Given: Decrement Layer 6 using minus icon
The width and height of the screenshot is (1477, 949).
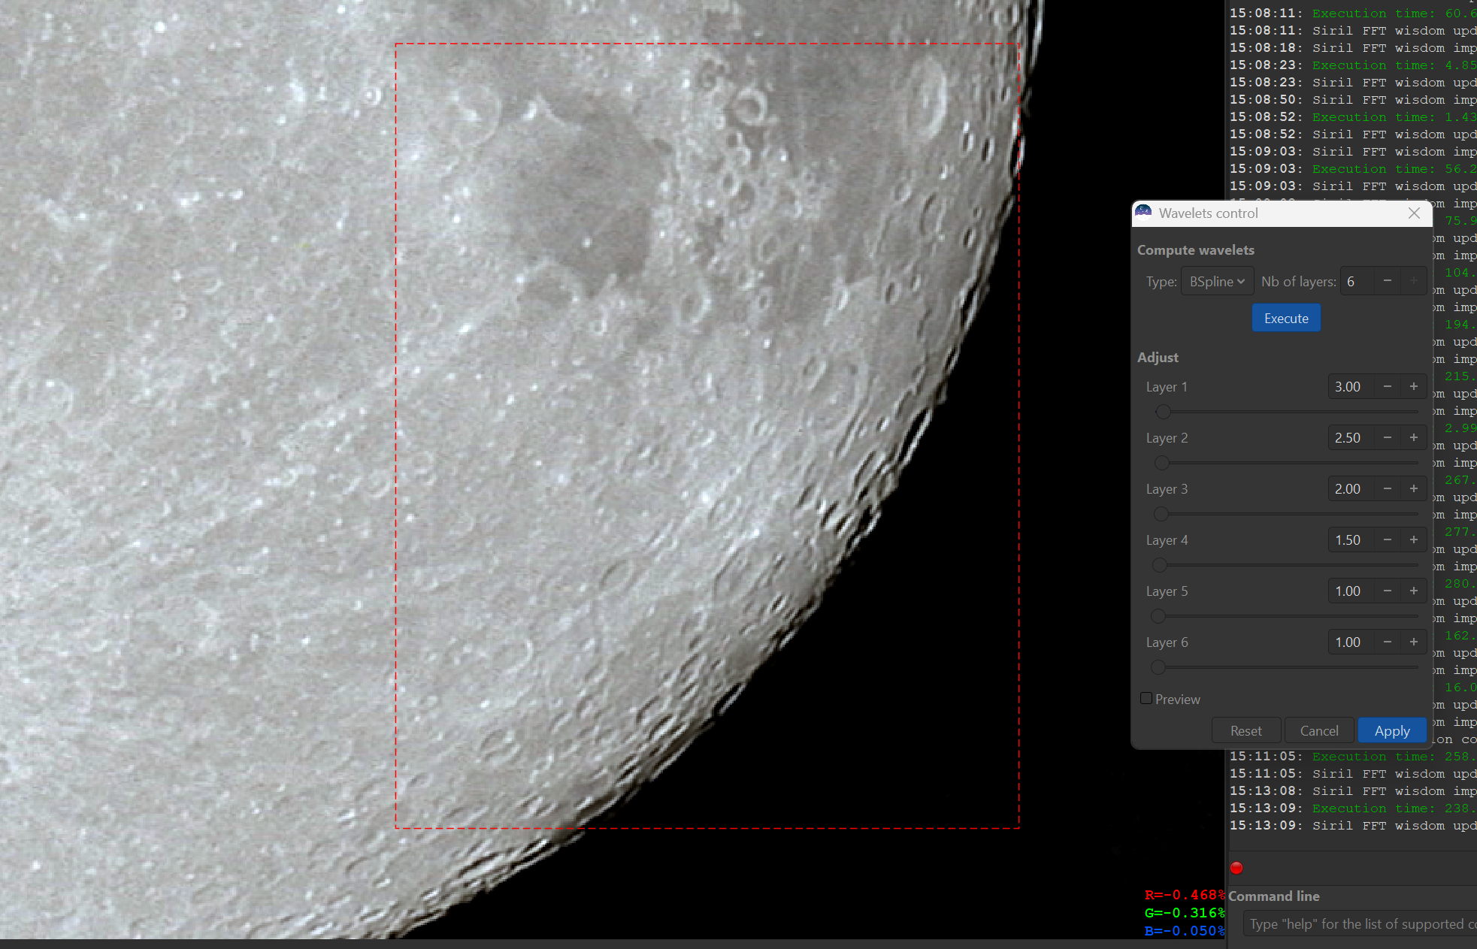Looking at the screenshot, I should tap(1388, 642).
